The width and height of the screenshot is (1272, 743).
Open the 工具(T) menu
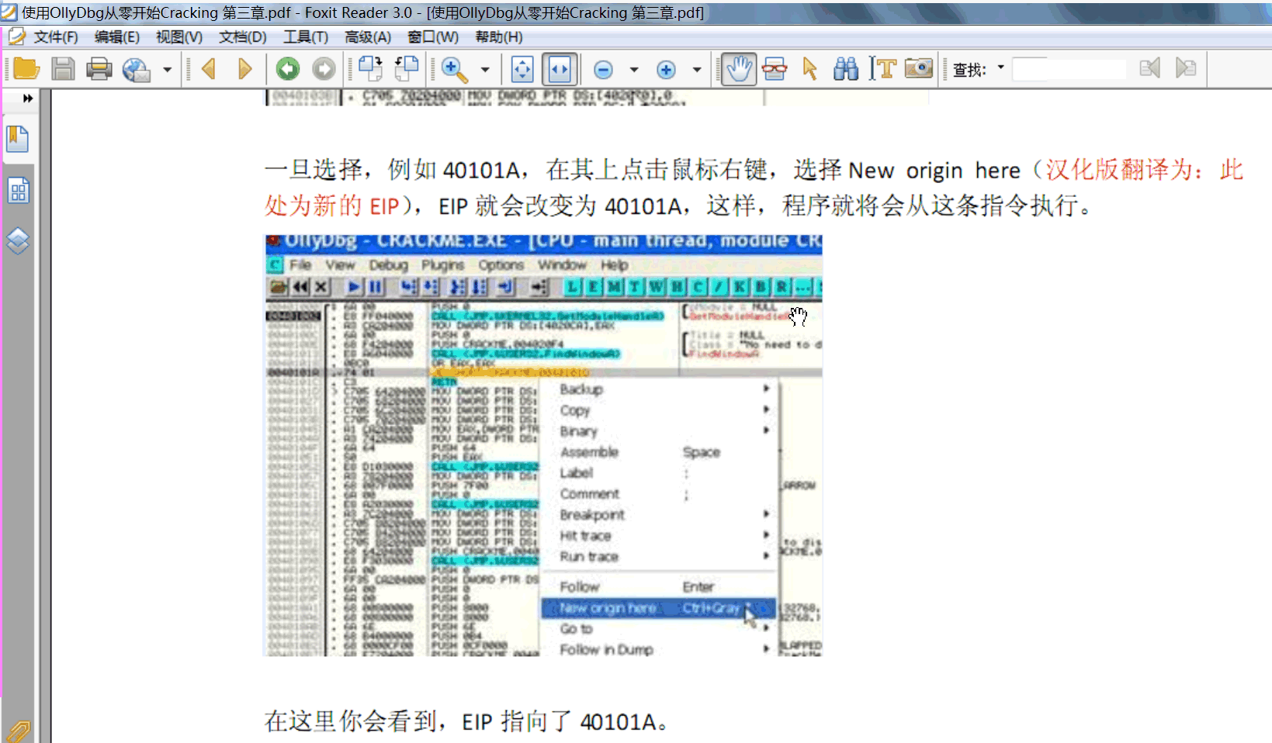[x=306, y=37]
